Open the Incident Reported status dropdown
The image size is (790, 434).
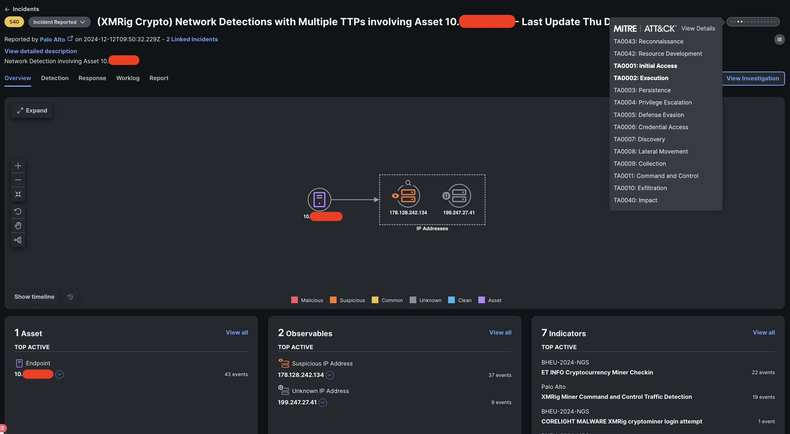point(59,22)
